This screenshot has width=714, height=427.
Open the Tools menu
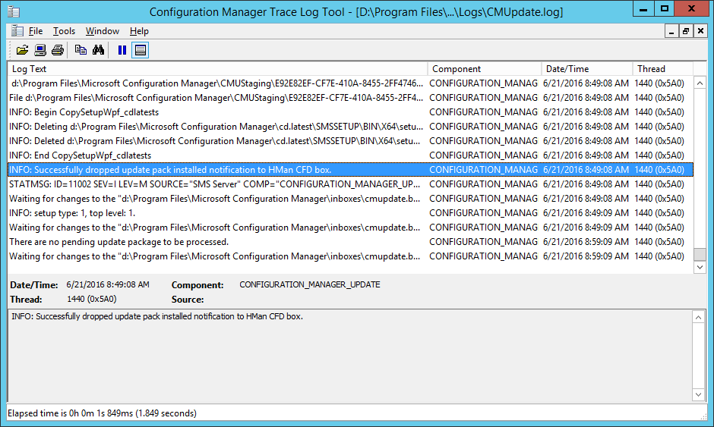coord(64,31)
